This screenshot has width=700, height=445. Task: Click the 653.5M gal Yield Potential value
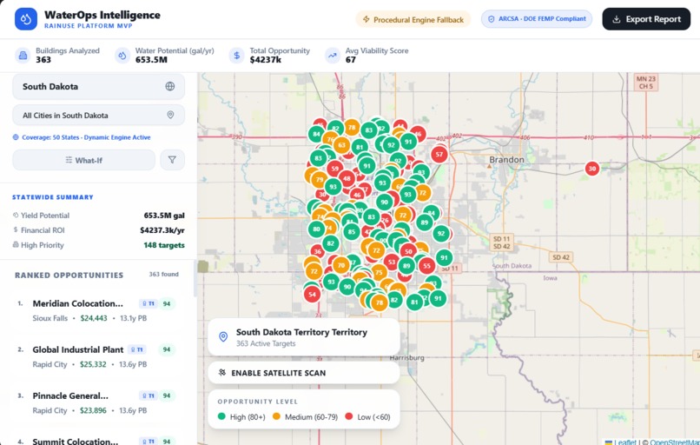point(164,216)
